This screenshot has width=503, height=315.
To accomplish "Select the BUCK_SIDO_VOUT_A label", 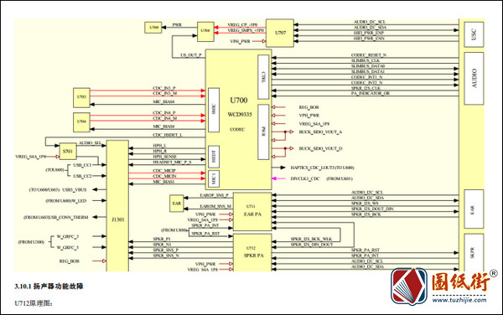I will [320, 132].
